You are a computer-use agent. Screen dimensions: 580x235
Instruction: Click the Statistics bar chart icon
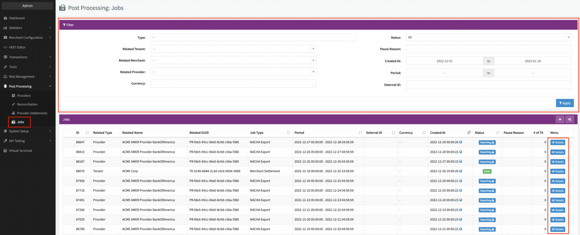5,28
